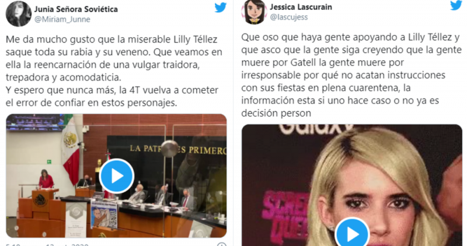This screenshot has height=246, width=467.
Task: Open tweet text mentioning 'miserable Lilly Téllez'
Action: click(x=114, y=71)
